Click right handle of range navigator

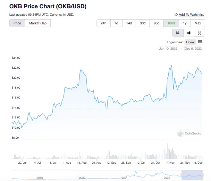pos(202,175)
